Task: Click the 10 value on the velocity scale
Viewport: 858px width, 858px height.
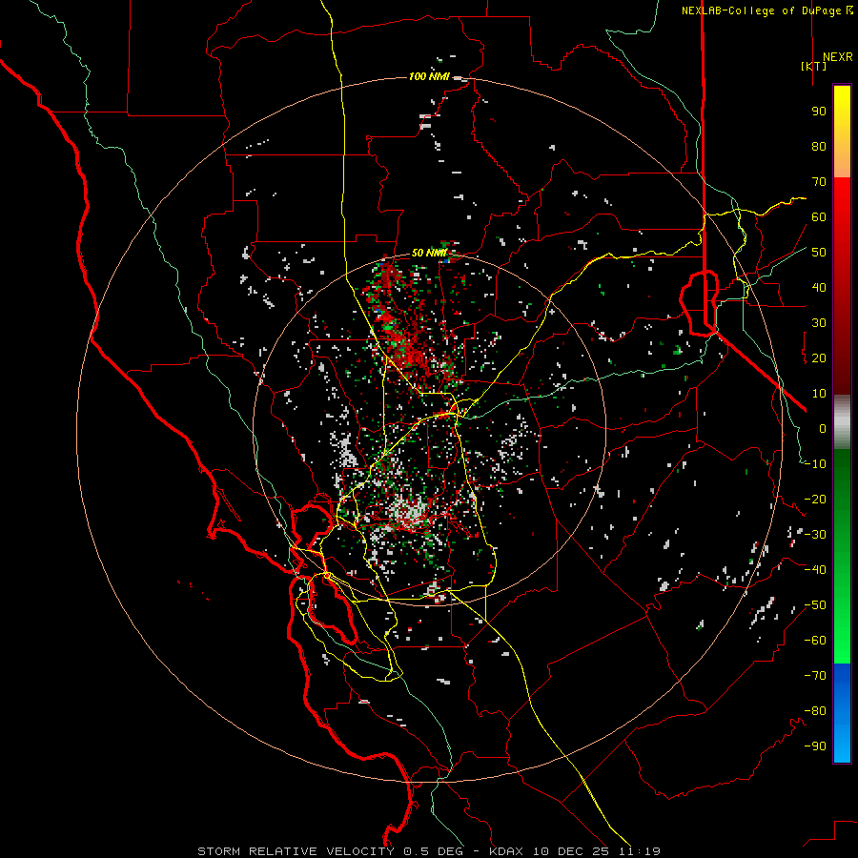Action: (x=819, y=394)
